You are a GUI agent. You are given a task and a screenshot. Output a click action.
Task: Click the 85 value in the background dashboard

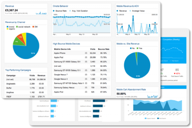tap(177, 70)
